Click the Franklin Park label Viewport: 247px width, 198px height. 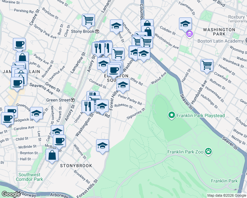point(224,181)
